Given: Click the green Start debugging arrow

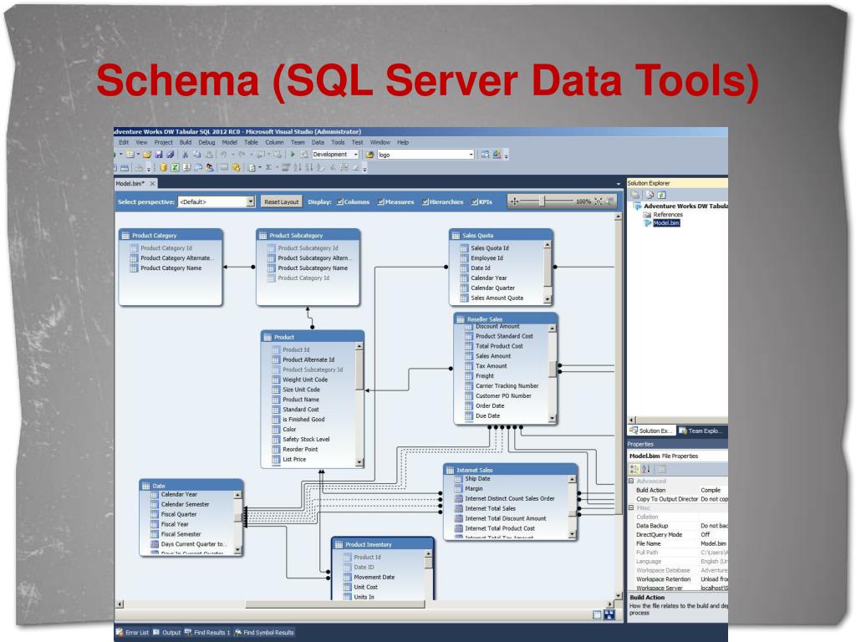Looking at the screenshot, I should click(293, 155).
